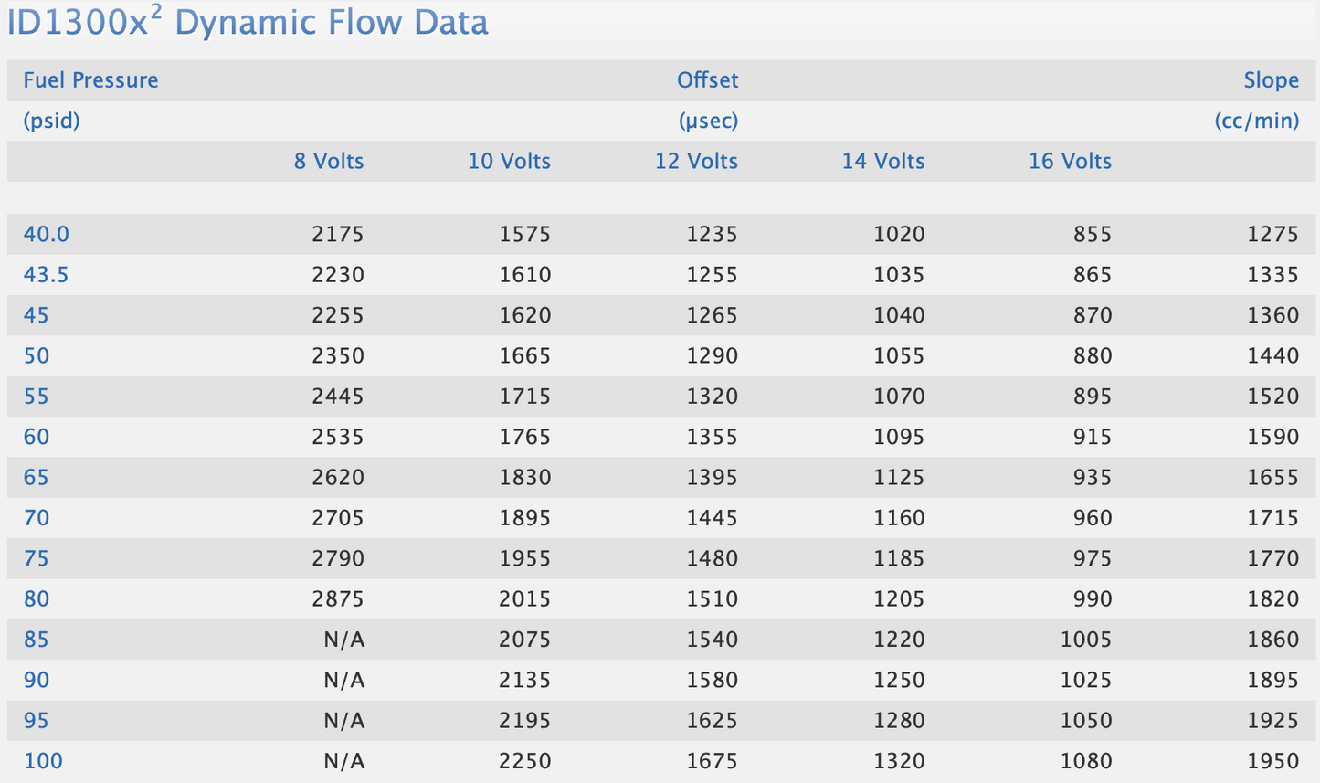Select the 8 Volts column header

click(x=329, y=162)
